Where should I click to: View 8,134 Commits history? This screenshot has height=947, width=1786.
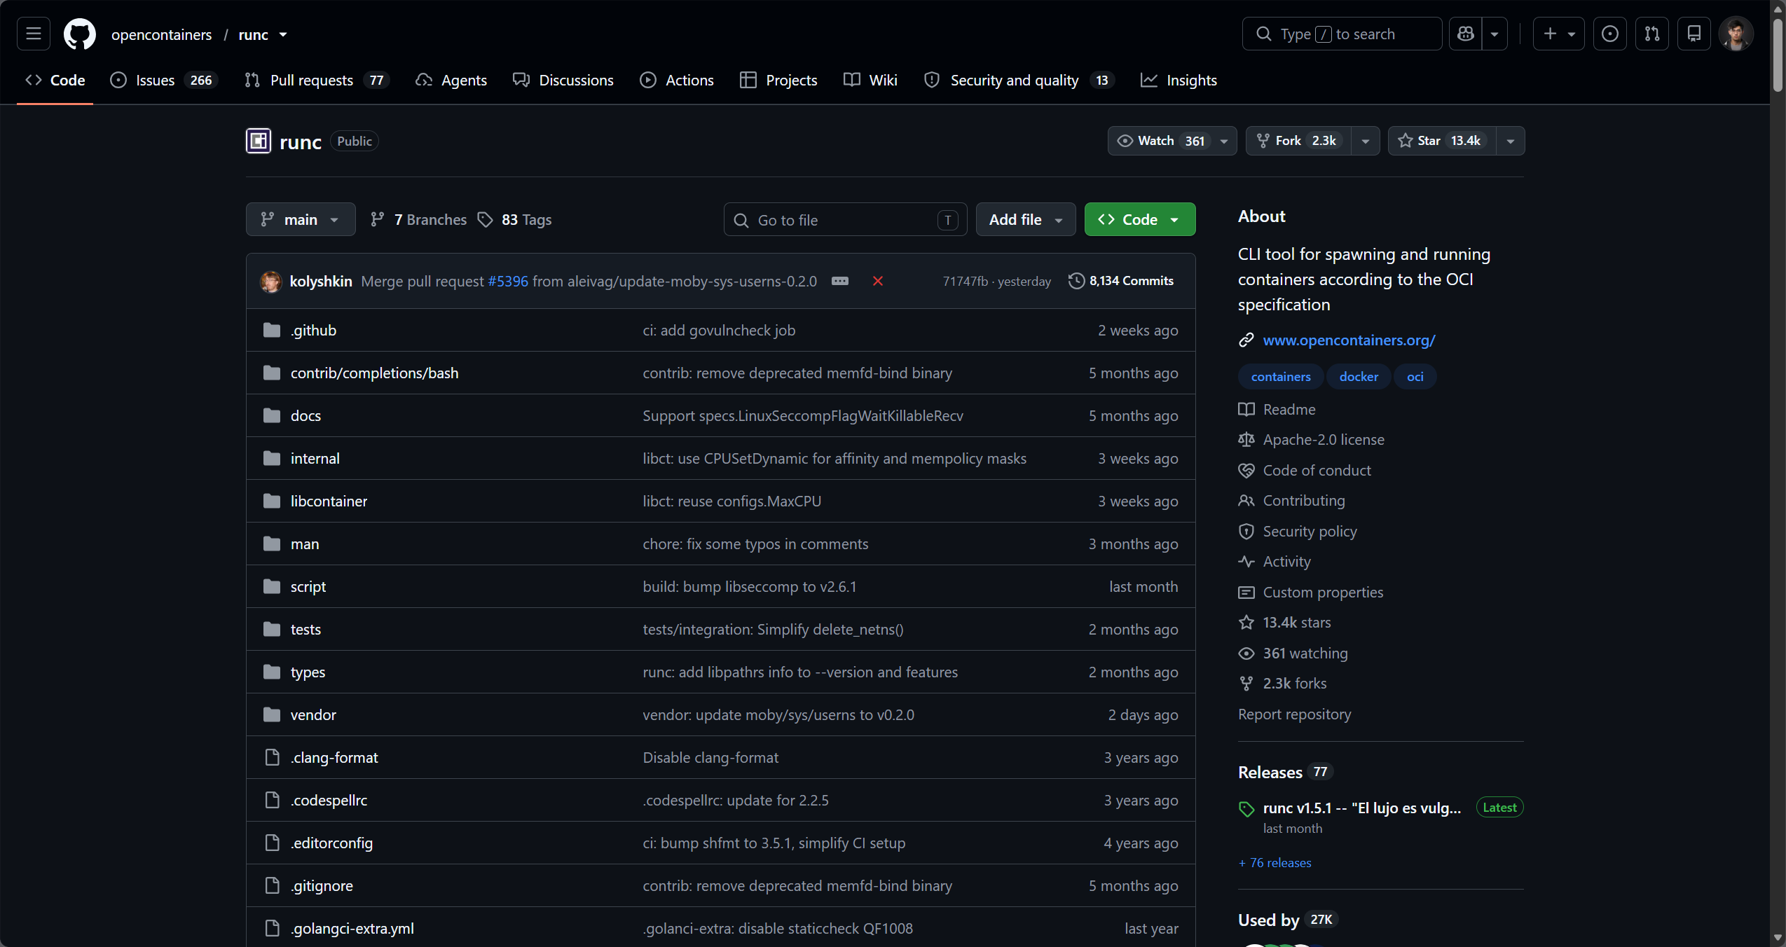click(x=1121, y=281)
